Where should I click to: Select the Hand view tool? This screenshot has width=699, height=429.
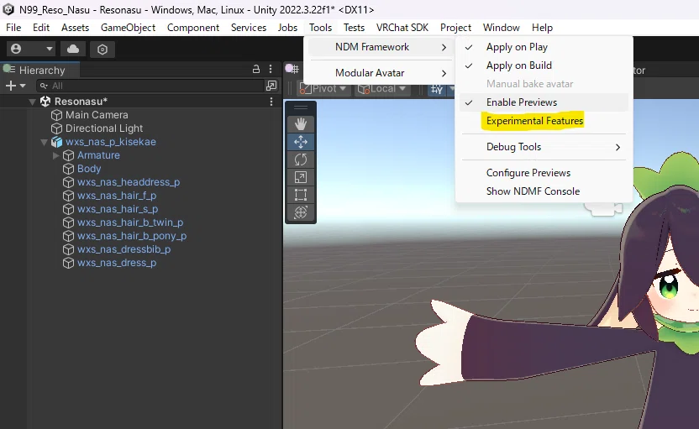(301, 124)
